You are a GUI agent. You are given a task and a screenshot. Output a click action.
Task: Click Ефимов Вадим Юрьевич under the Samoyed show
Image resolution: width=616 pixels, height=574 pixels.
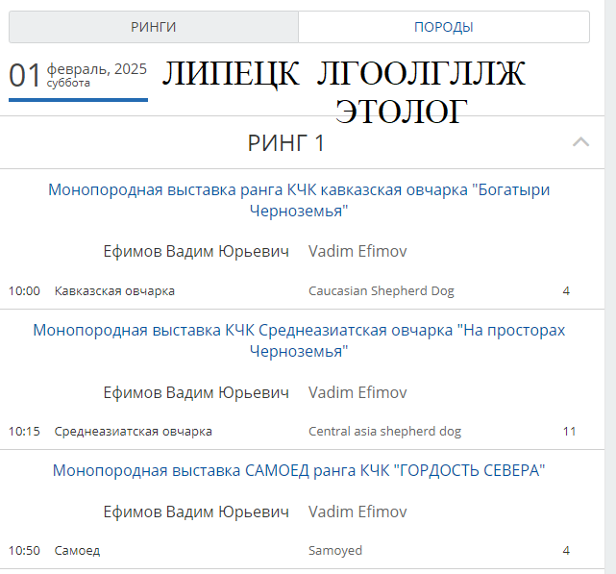(196, 512)
